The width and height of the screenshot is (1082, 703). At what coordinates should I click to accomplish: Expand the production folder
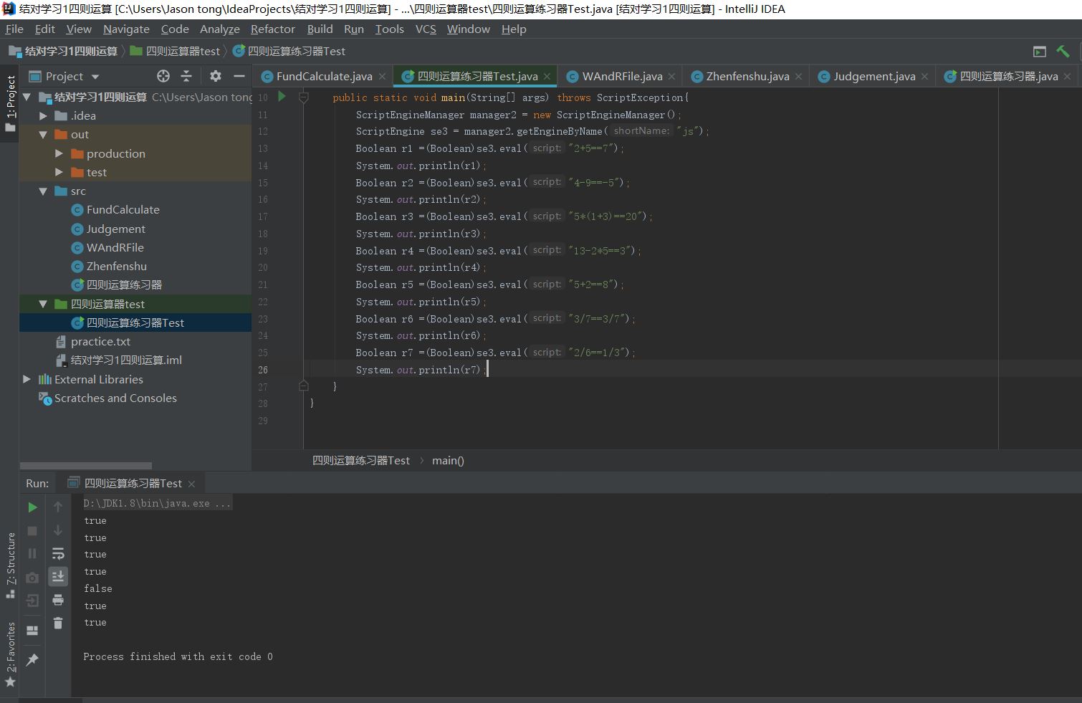click(x=59, y=153)
